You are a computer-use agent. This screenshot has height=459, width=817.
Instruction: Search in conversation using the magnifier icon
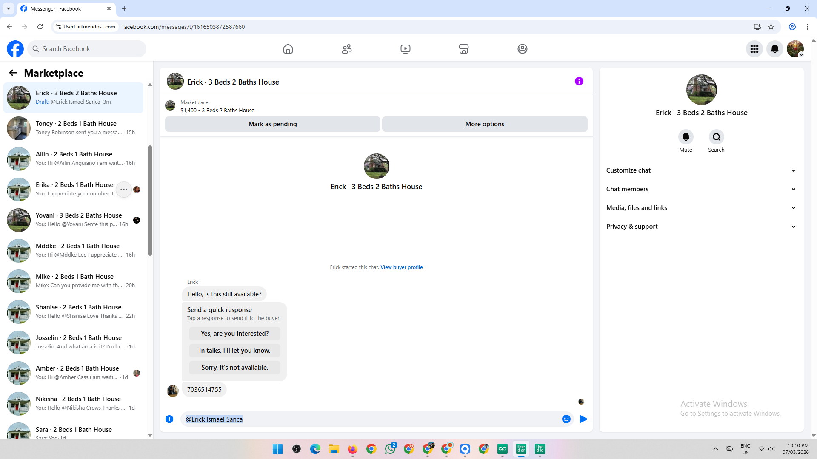coord(717,137)
